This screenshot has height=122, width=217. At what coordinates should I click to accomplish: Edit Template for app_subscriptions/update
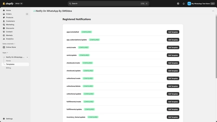click(173, 40)
